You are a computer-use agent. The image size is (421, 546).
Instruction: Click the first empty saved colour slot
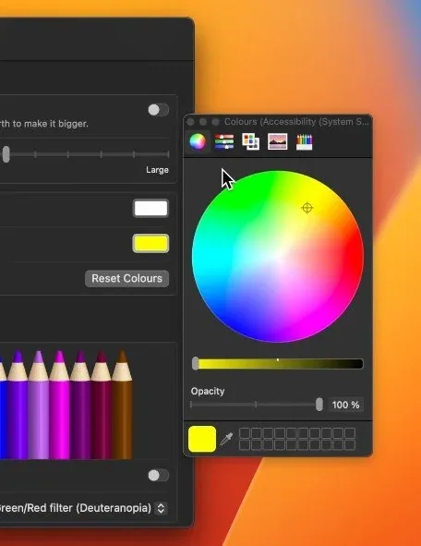(245, 433)
